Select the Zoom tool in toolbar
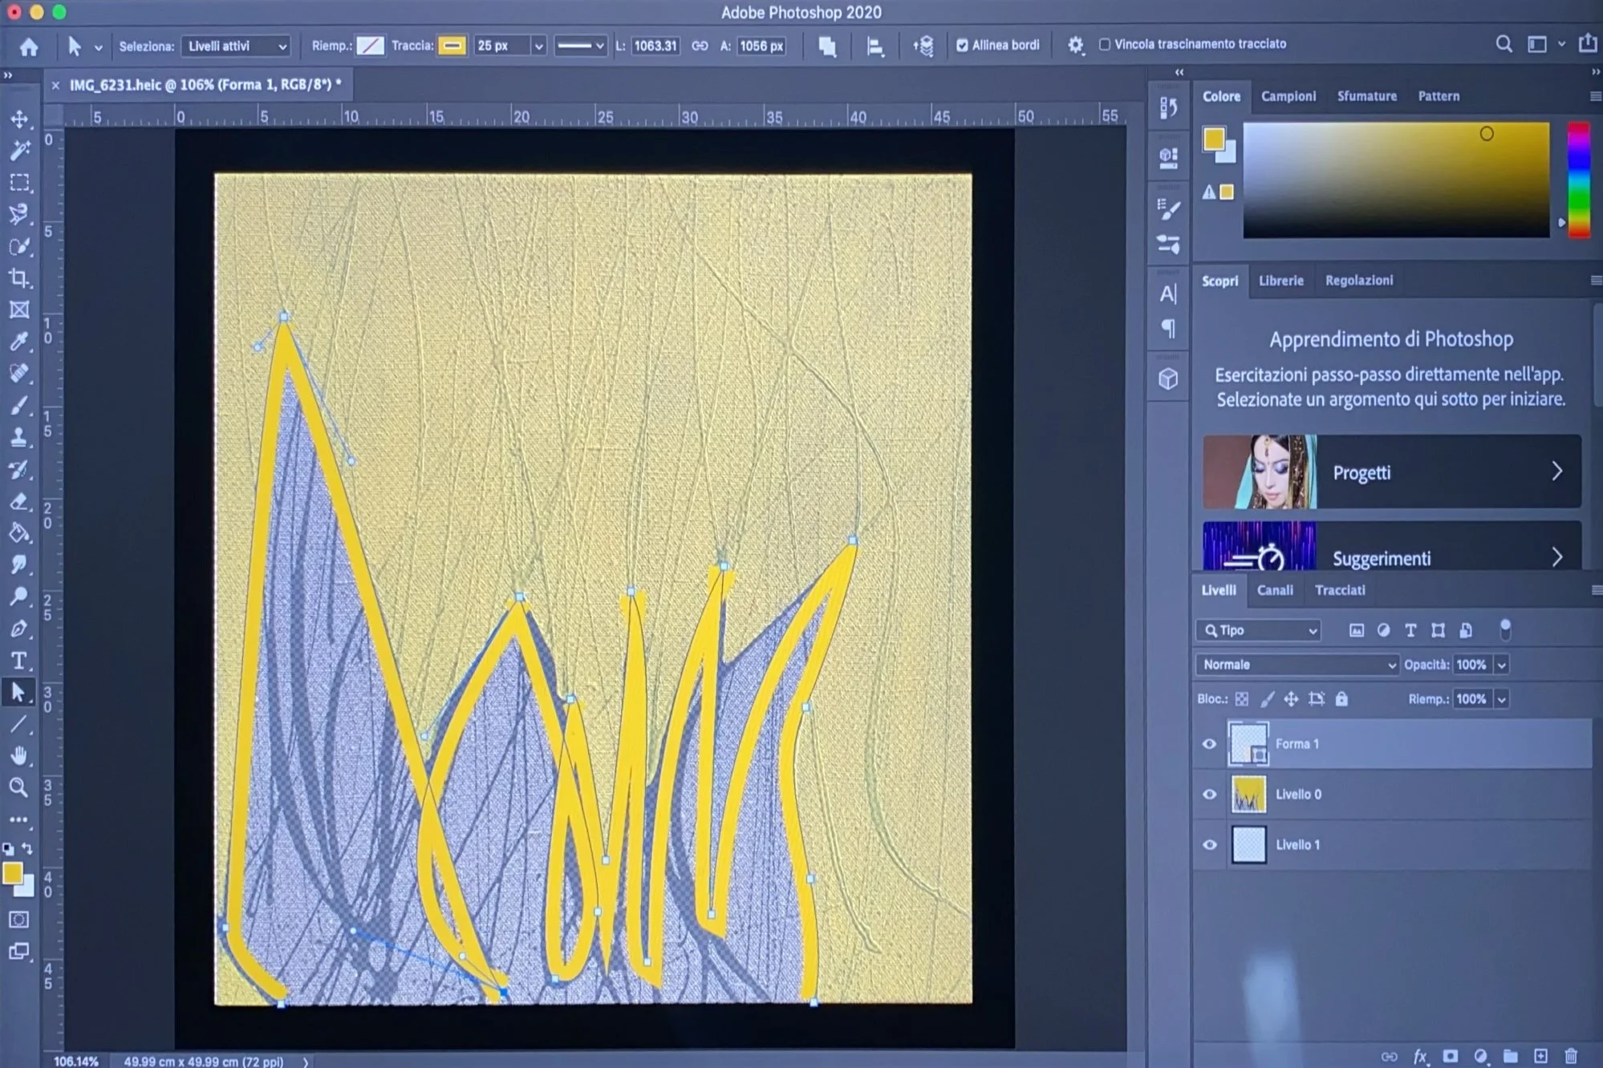1603x1068 pixels. point(19,787)
